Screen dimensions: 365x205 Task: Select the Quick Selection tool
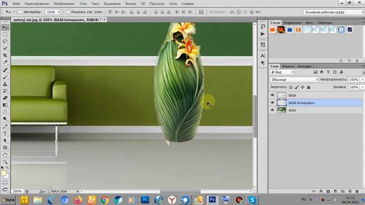coord(5,48)
